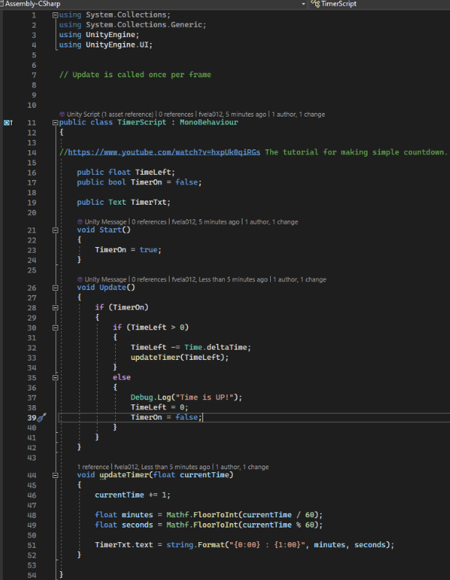The height and width of the screenshot is (580, 450).
Task: Click the Unity Message icon above Start()
Action: pyautogui.click(x=80, y=222)
